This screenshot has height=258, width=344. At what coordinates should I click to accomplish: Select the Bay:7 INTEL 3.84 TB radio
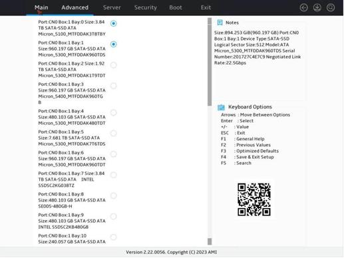coord(114,175)
